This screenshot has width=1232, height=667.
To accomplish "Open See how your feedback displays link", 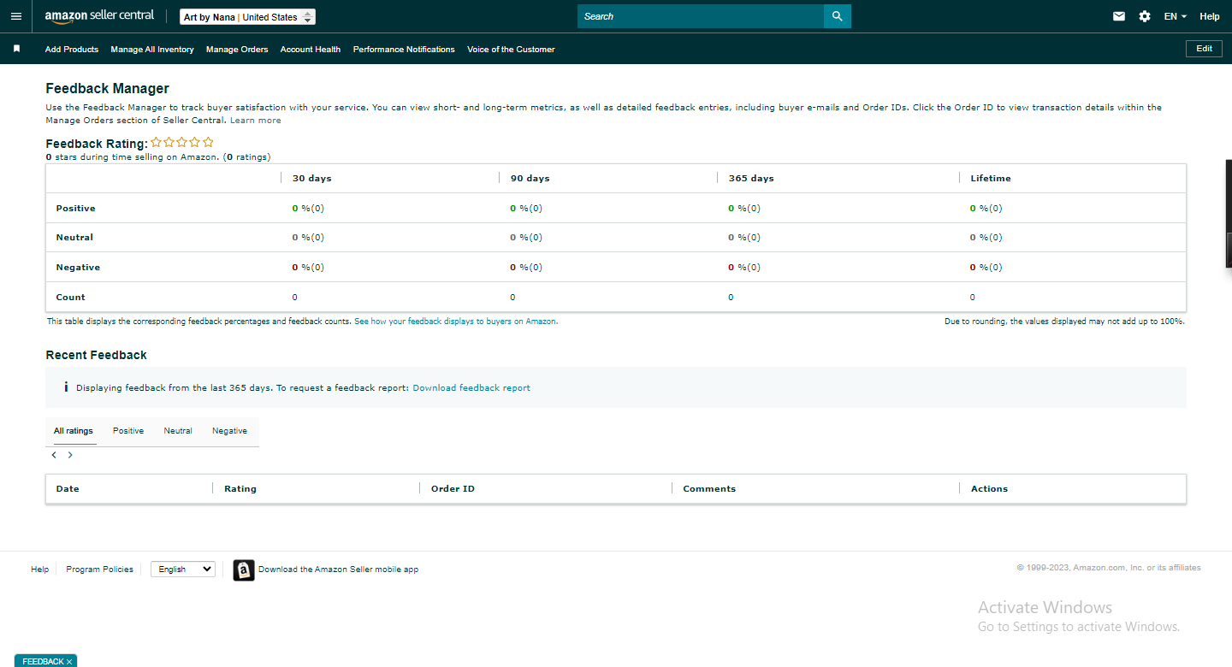I will (x=456, y=322).
